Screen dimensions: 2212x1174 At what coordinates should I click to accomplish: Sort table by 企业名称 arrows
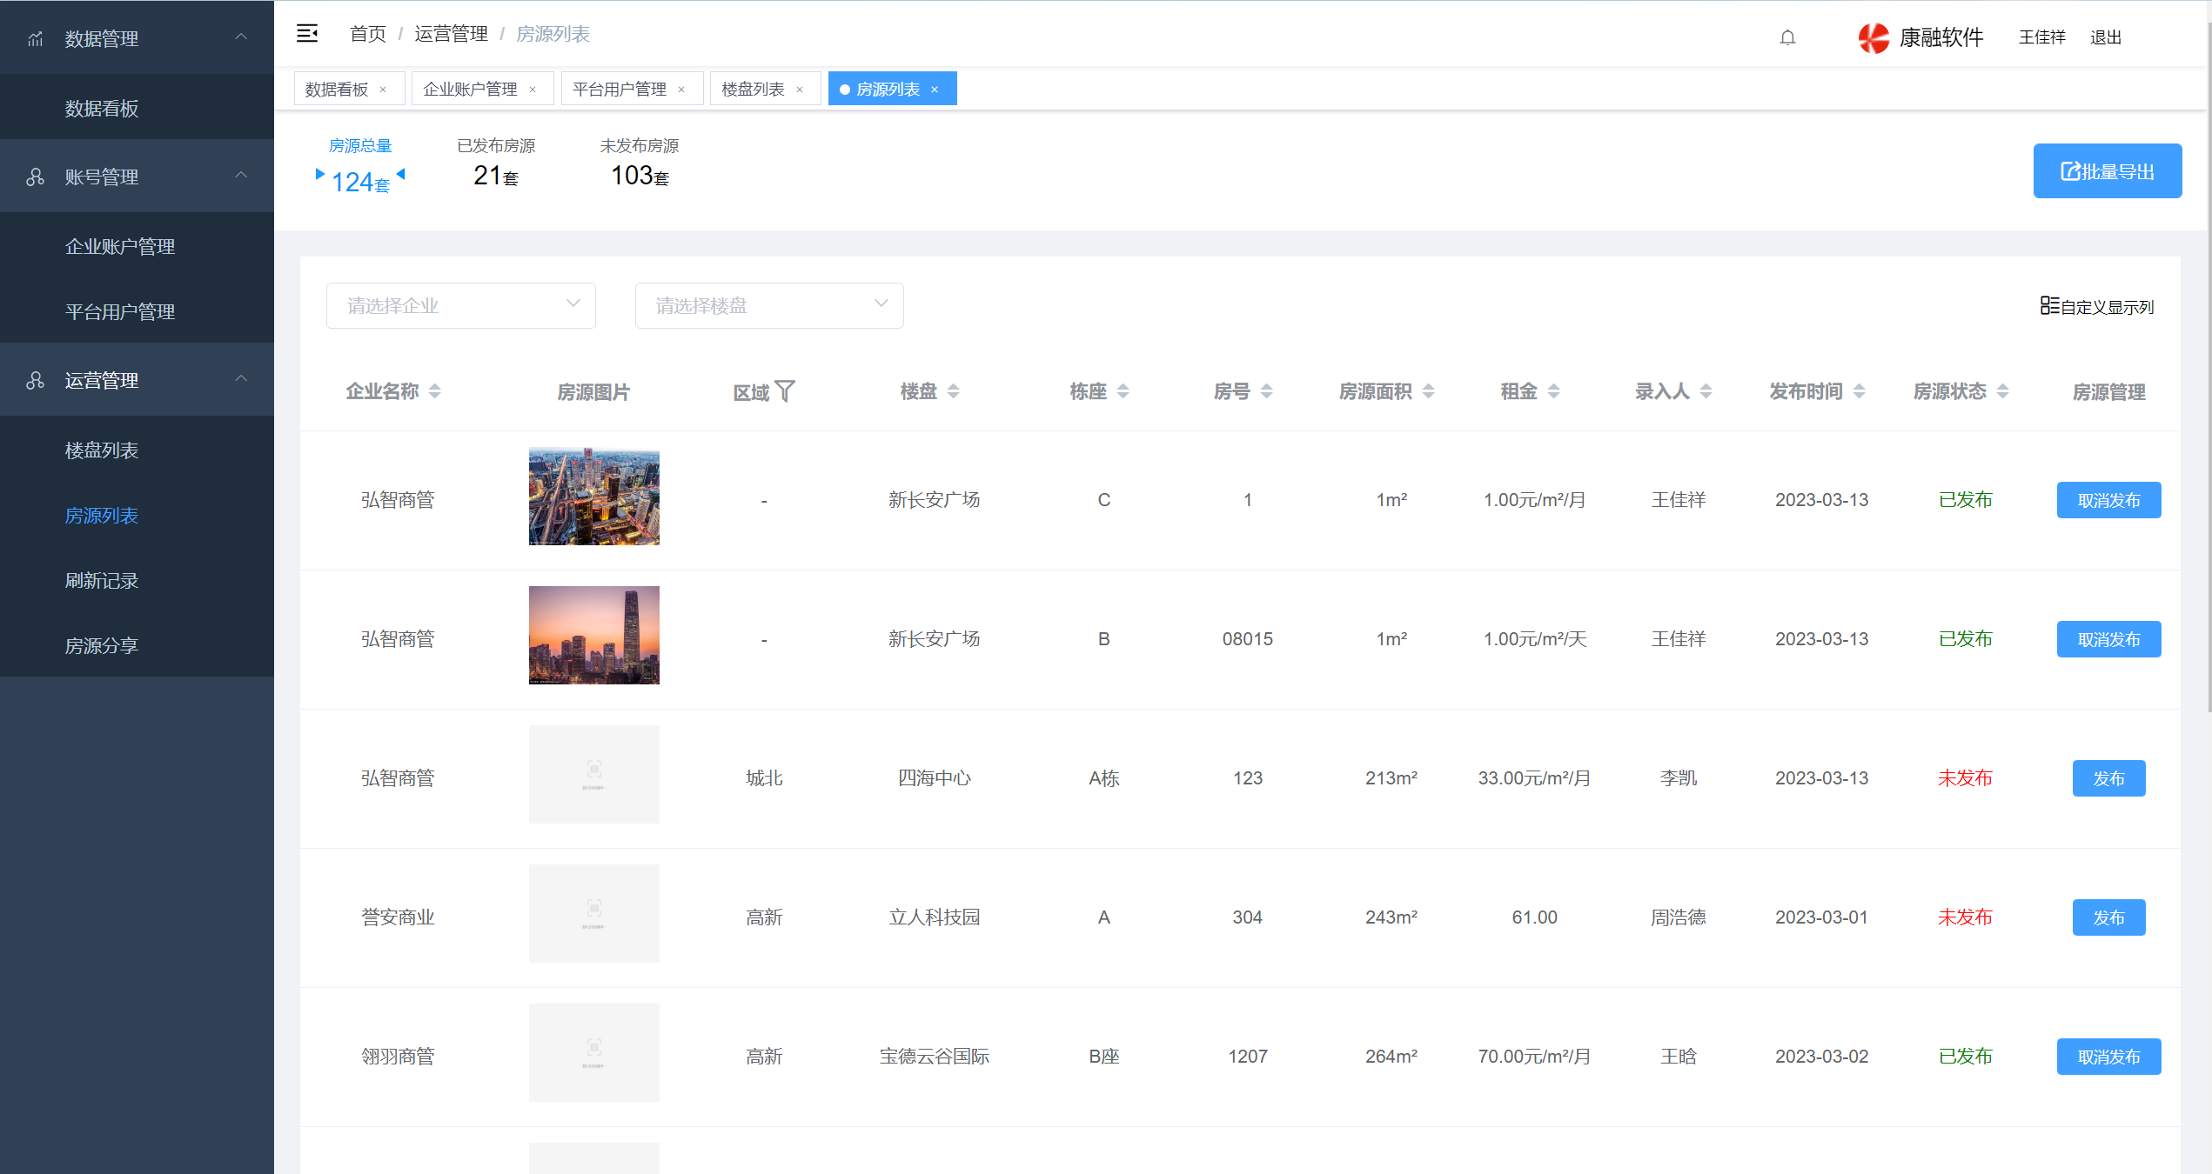[434, 391]
